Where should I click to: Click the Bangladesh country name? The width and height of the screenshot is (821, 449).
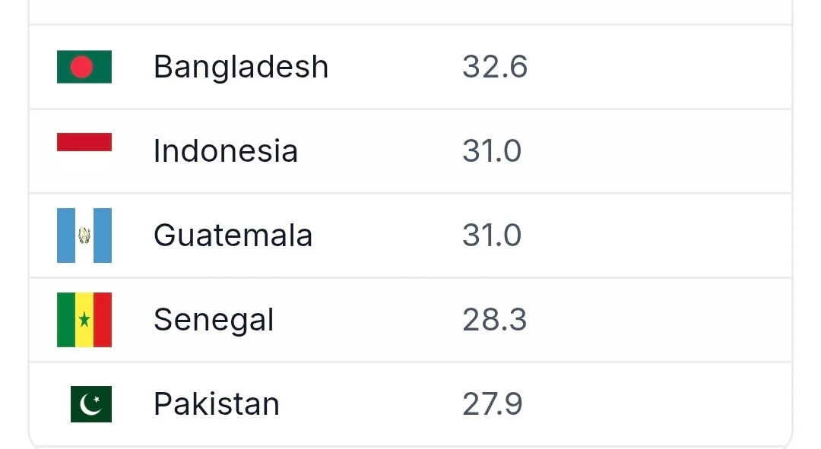coord(241,67)
